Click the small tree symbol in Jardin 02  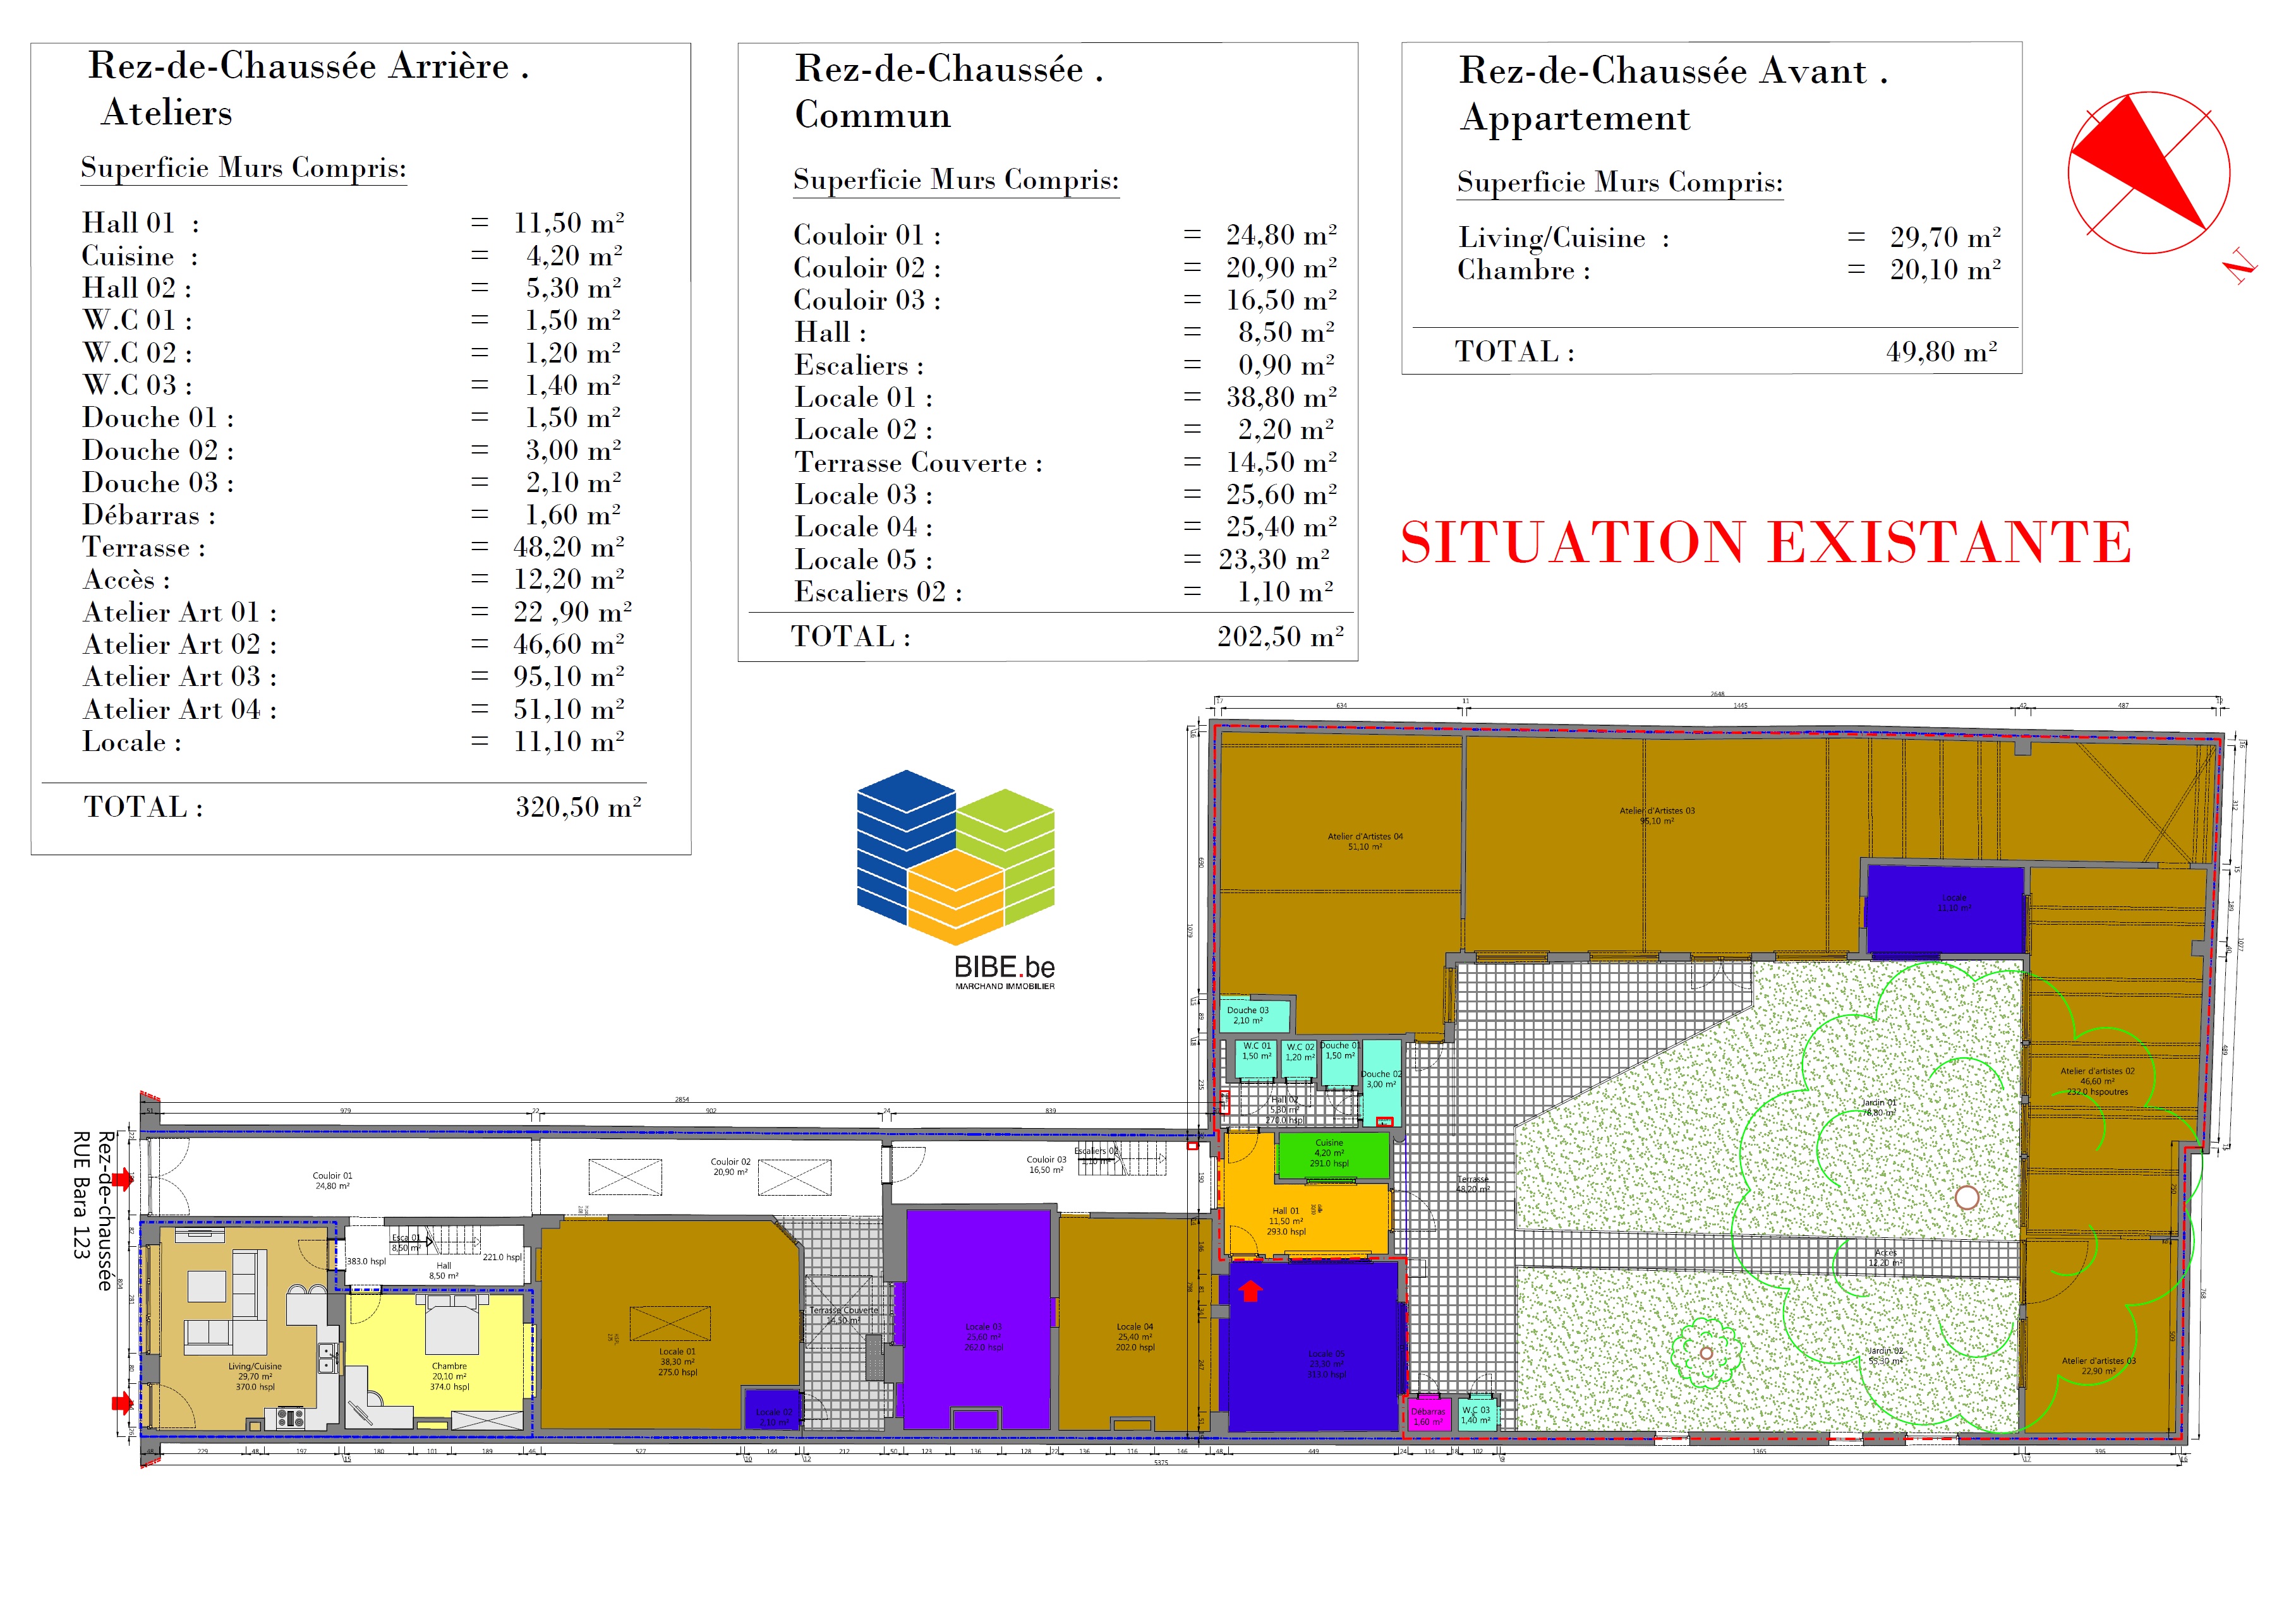click(x=1706, y=1353)
